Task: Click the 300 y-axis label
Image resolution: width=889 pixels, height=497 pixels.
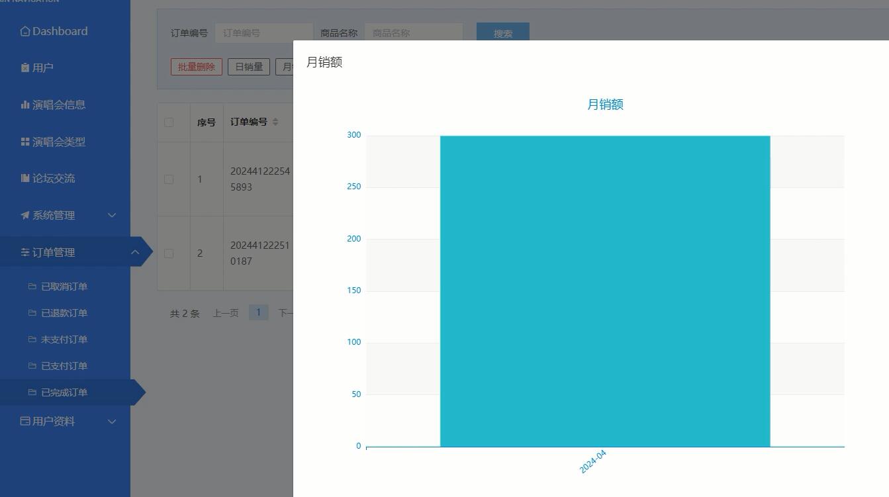Action: (354, 135)
